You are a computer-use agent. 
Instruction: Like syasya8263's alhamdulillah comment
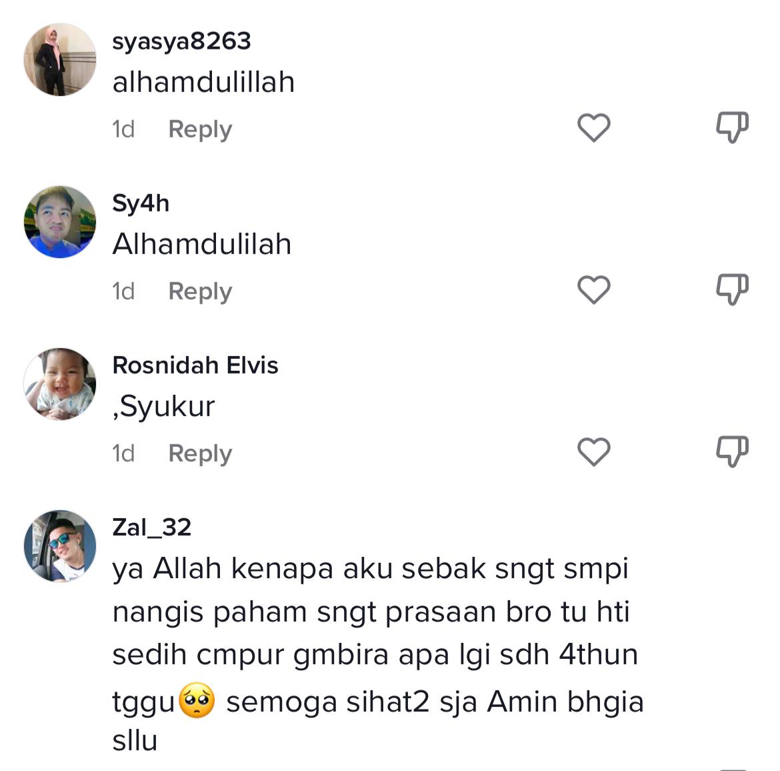(593, 127)
